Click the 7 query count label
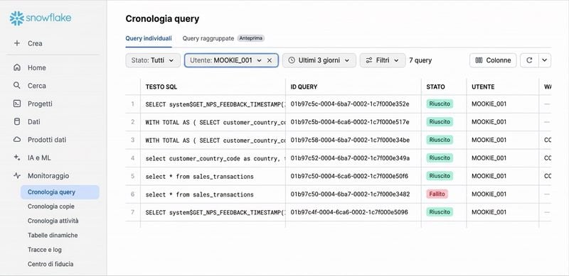Image resolution: width=569 pixels, height=276 pixels. pos(420,60)
